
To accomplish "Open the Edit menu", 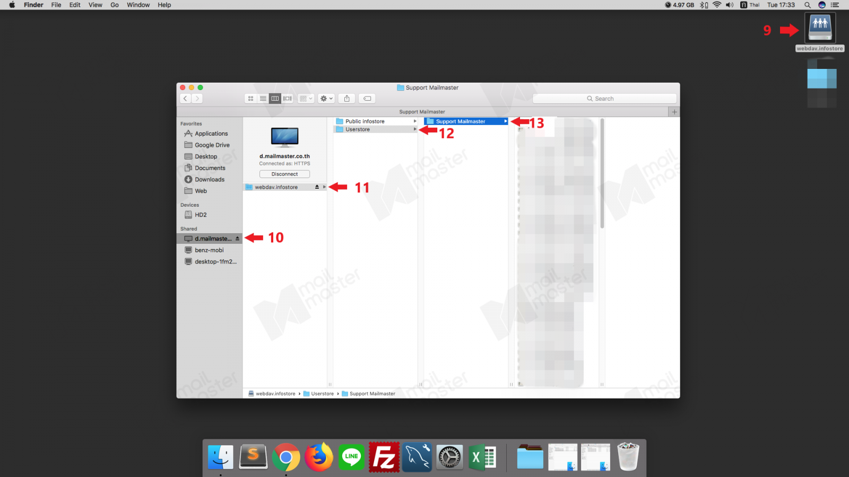I will pos(75,5).
